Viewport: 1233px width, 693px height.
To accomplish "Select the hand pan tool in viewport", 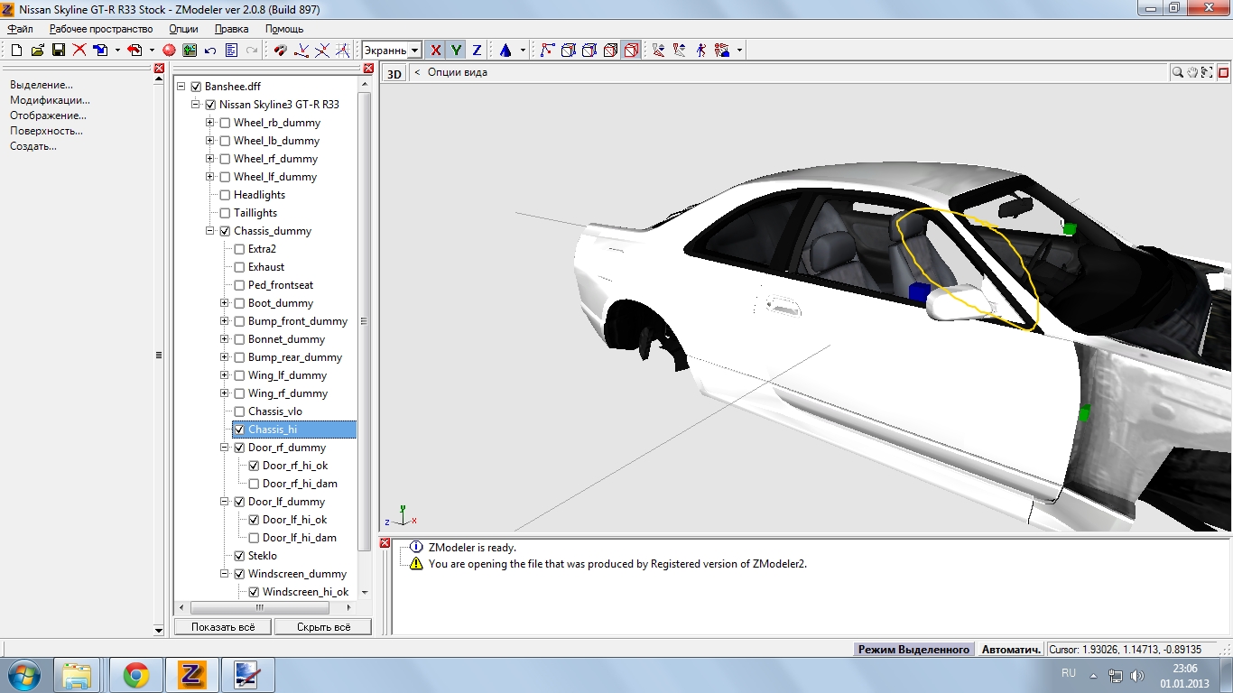I will (x=1192, y=72).
